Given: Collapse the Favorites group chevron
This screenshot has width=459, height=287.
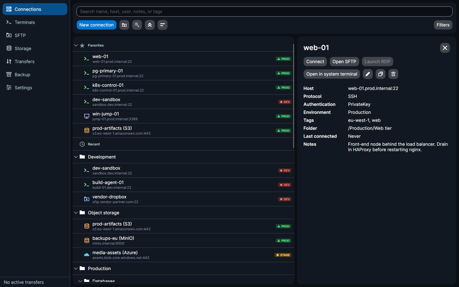Looking at the screenshot, I should (76, 45).
